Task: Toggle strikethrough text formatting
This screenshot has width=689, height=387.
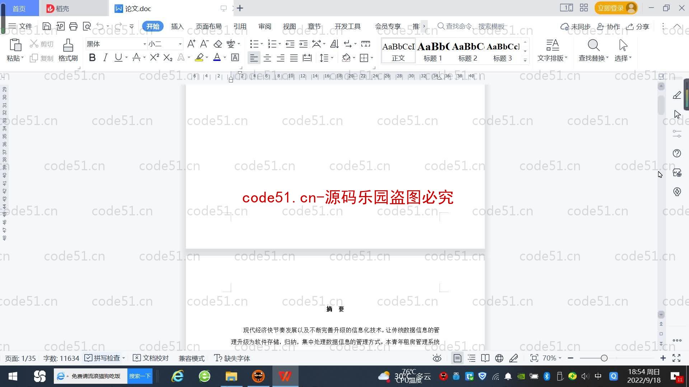Action: [x=136, y=57]
